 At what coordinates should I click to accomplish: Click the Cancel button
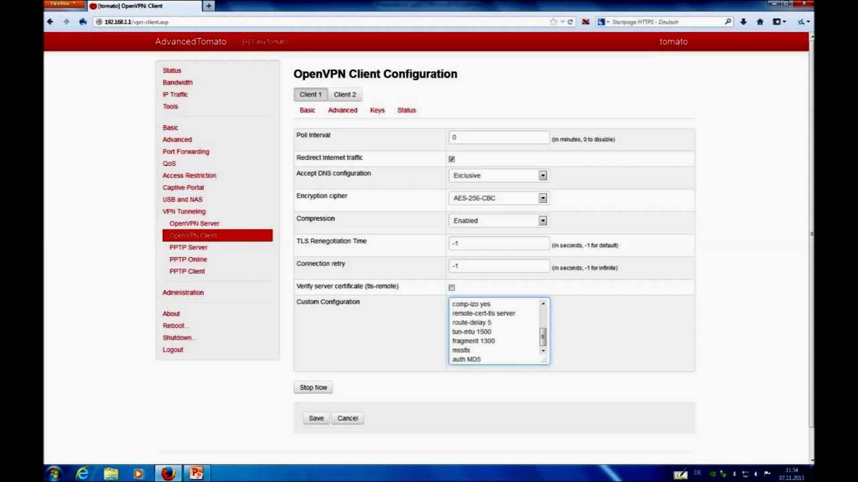coord(348,418)
